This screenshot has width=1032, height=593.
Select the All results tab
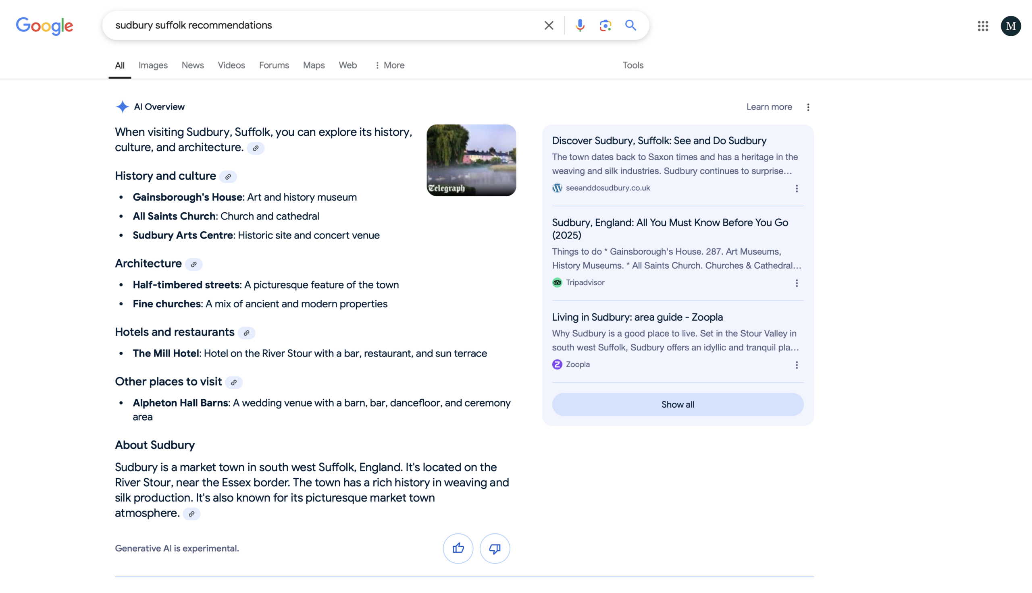[120, 65]
